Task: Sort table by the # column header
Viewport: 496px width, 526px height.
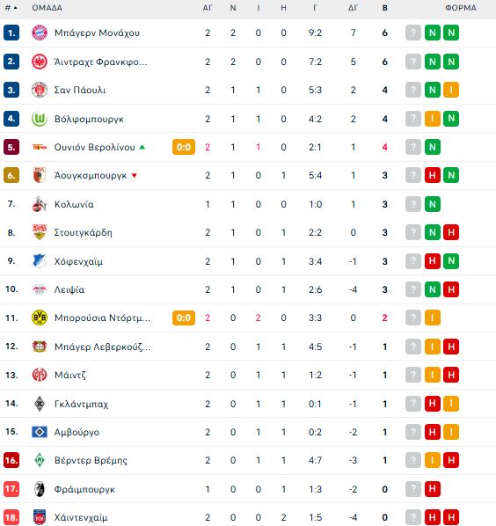Action: (x=11, y=8)
